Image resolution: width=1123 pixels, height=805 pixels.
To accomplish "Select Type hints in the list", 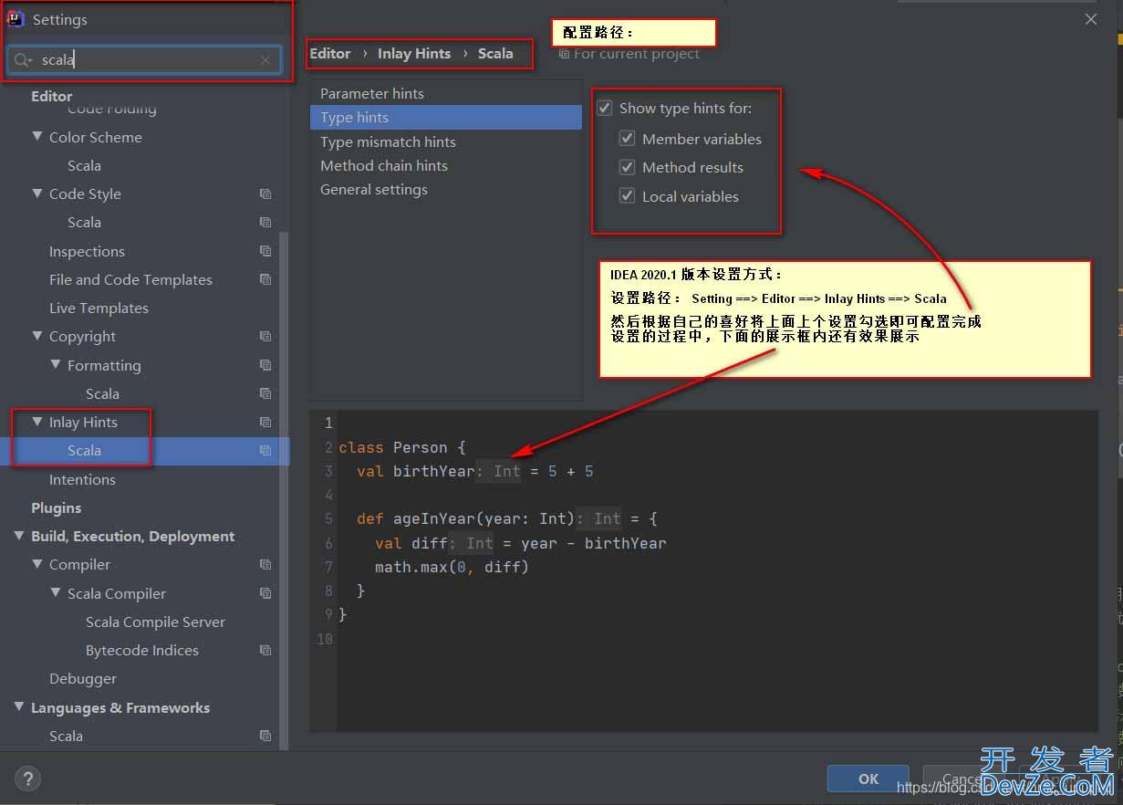I will [x=446, y=118].
